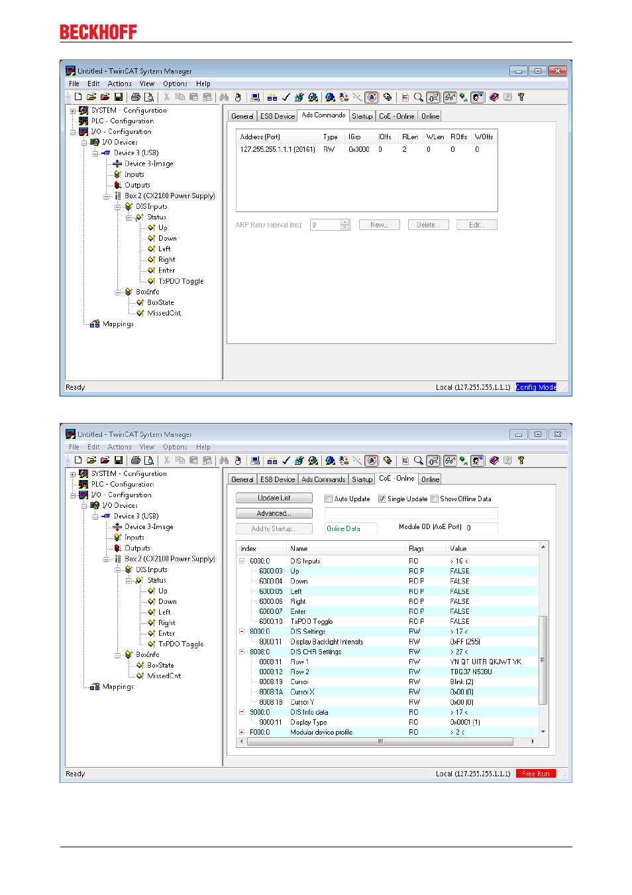632x895 pixels.
Task: Switch to Ads Commands tab in Free Run window
Action: tap(323, 479)
